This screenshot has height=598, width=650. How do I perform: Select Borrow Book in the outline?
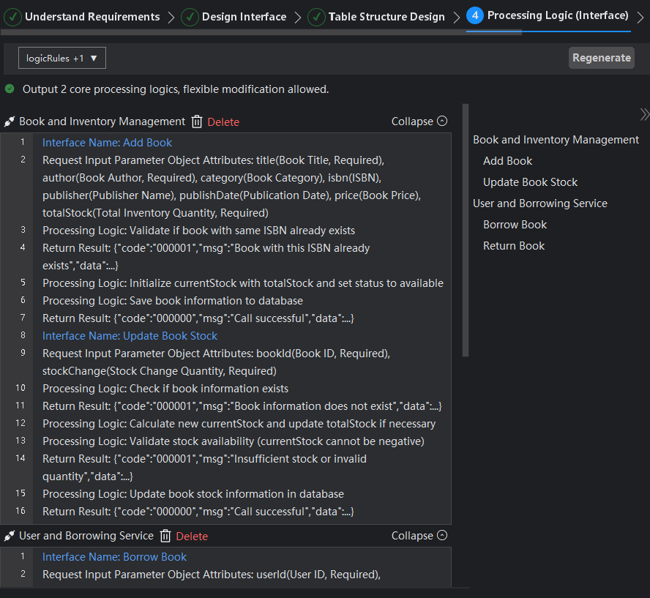pos(515,225)
